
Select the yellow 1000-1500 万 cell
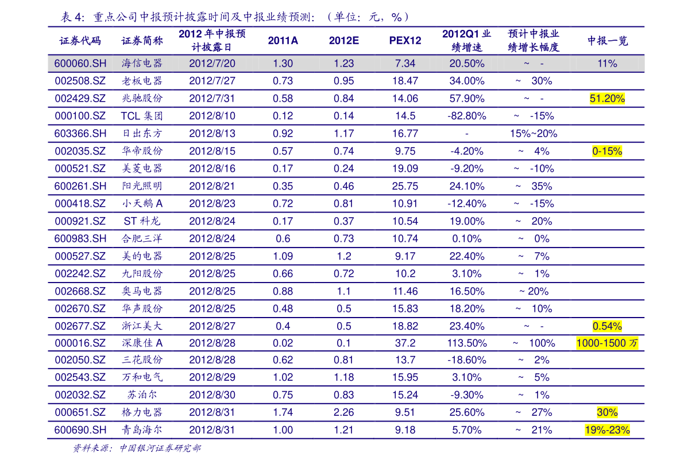pos(607,343)
